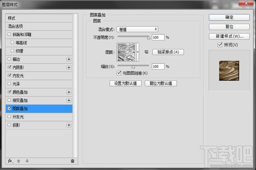The image size is (256, 170).
Task: Enable the 光泽 checkbox
Action: pos(9,84)
